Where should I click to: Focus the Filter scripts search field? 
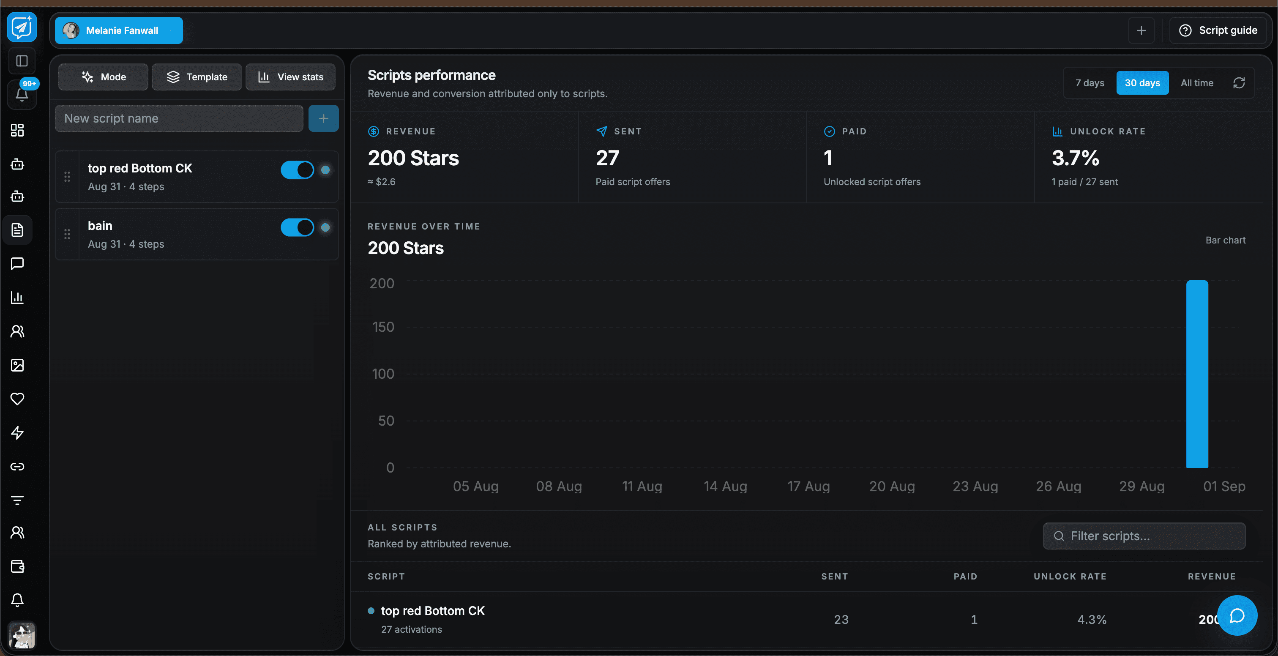tap(1144, 536)
